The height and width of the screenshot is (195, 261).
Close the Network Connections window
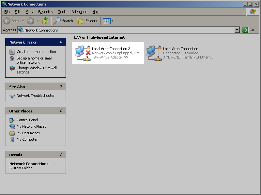coord(256,4)
